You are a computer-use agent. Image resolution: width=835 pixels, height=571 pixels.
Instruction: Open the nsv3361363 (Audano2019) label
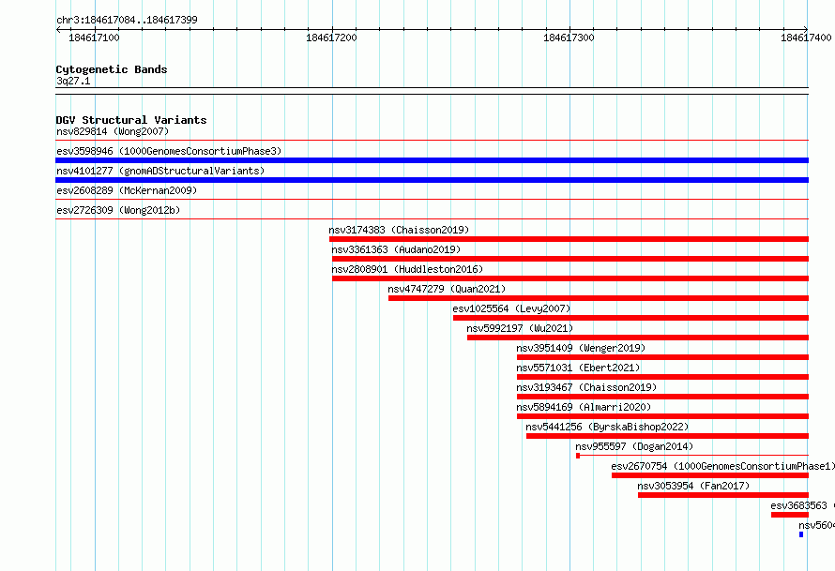396,249
